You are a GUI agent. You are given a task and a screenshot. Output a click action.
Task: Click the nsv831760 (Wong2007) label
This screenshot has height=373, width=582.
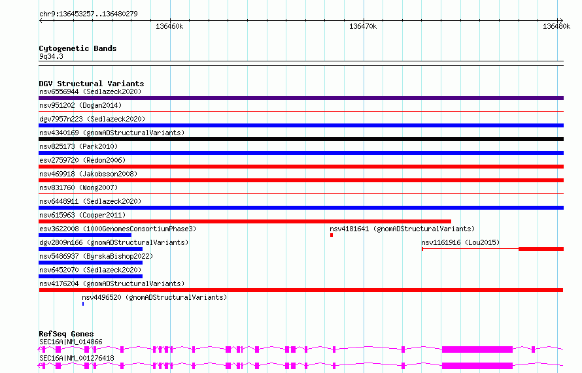coord(78,187)
